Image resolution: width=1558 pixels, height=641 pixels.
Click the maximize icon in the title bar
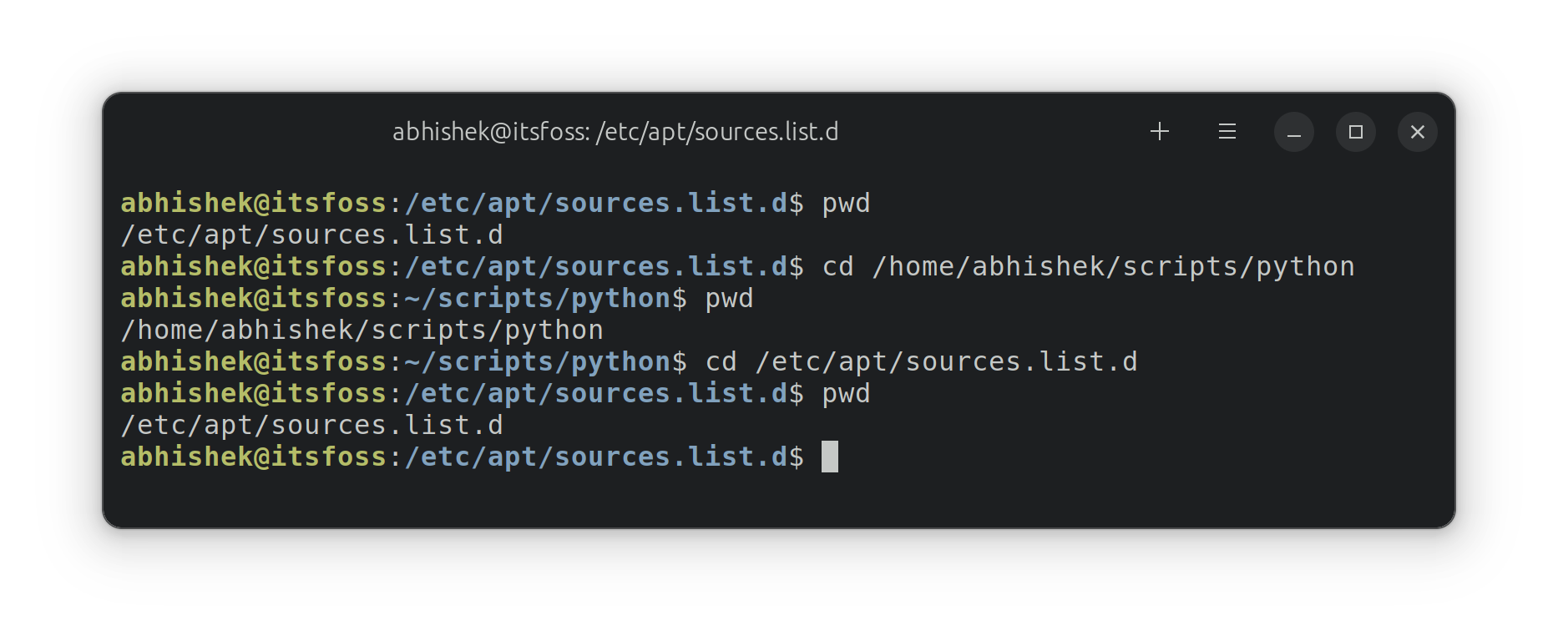point(1355,131)
